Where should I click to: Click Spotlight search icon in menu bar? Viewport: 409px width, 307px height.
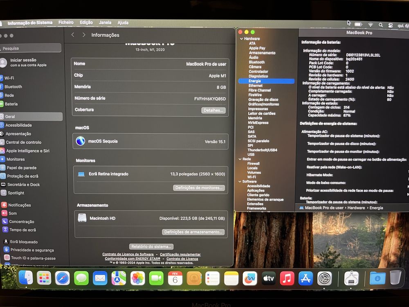coord(380,25)
